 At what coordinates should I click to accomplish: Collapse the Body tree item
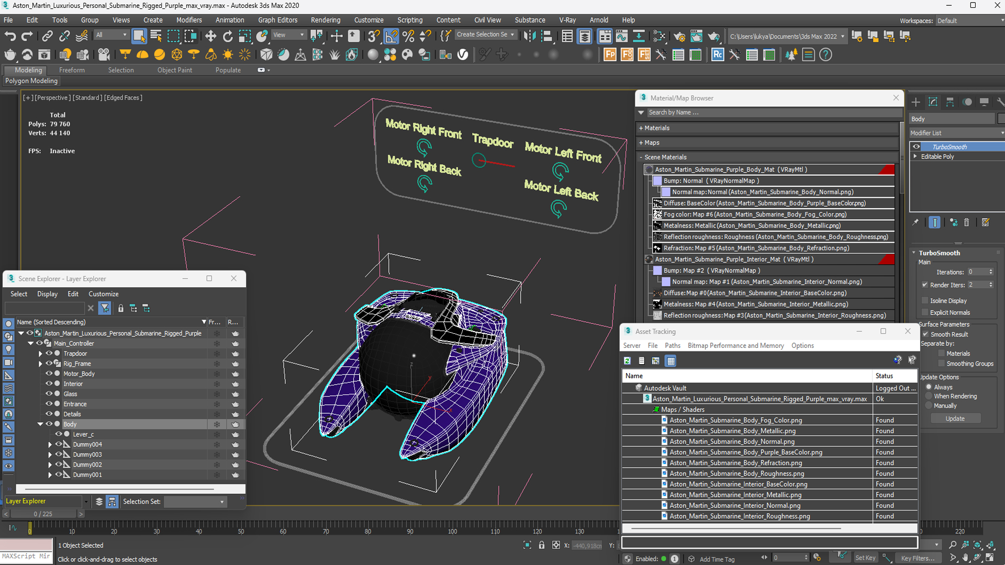click(40, 424)
